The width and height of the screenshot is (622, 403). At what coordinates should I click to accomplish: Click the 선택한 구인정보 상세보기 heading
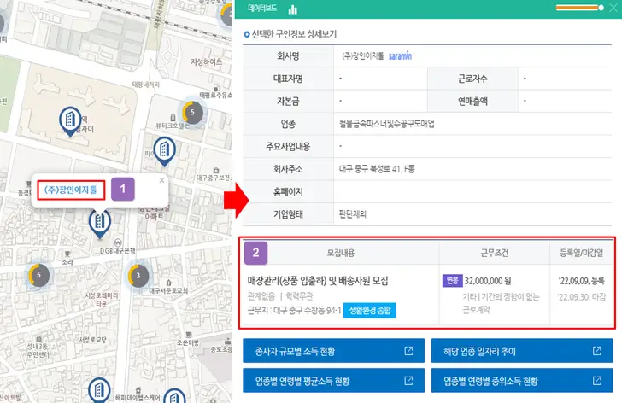click(x=294, y=34)
